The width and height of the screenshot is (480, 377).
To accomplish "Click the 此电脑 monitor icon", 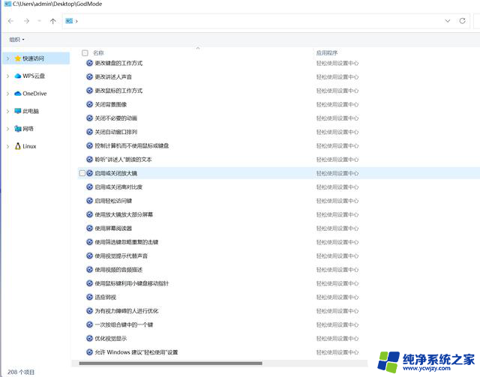I will point(18,111).
